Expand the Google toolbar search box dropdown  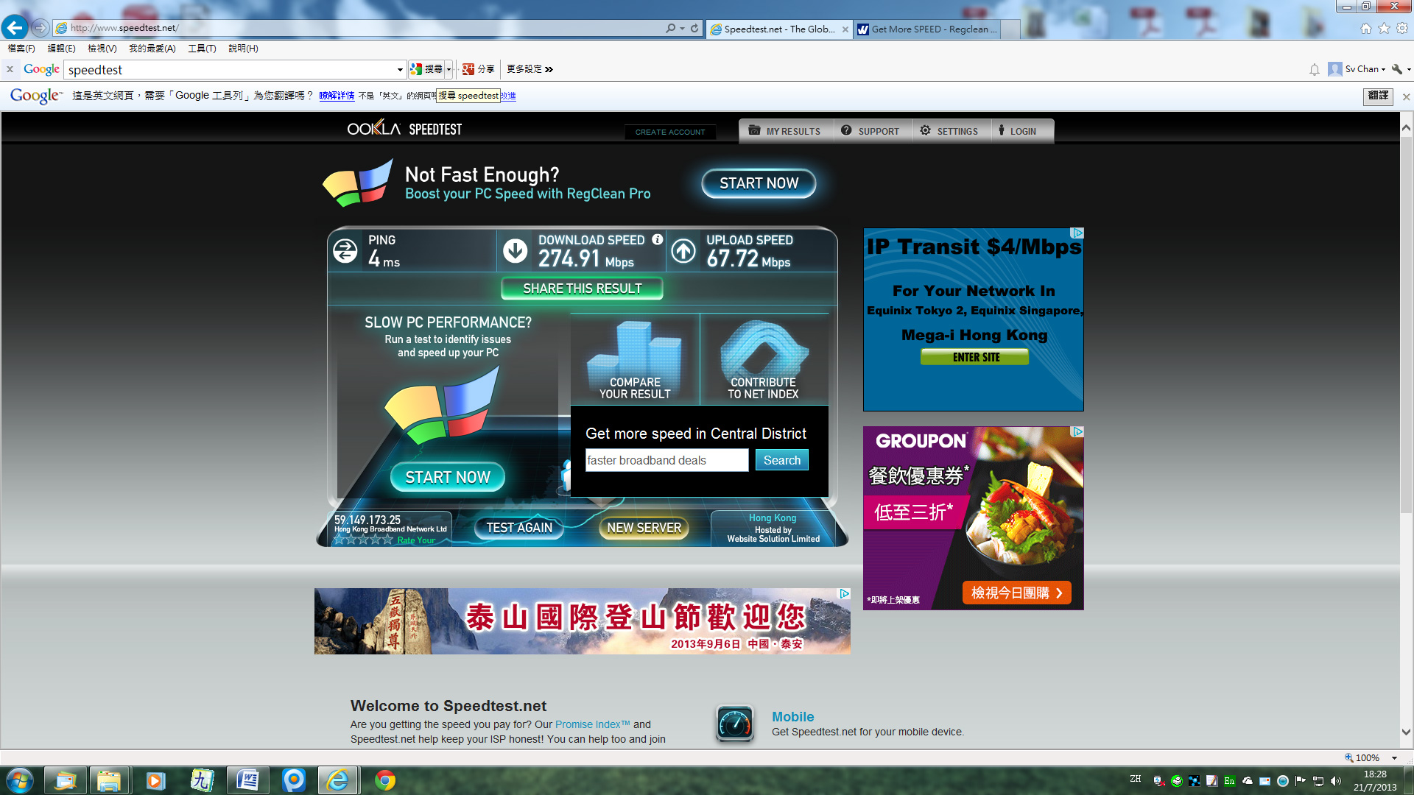400,70
